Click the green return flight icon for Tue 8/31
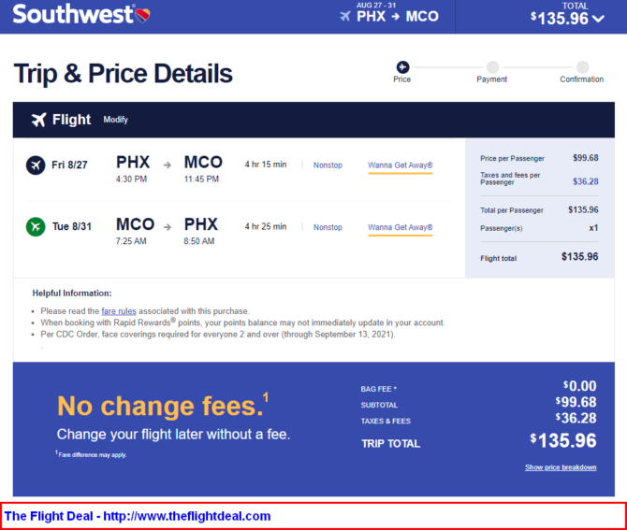The width and height of the screenshot is (627, 530). pos(36,226)
